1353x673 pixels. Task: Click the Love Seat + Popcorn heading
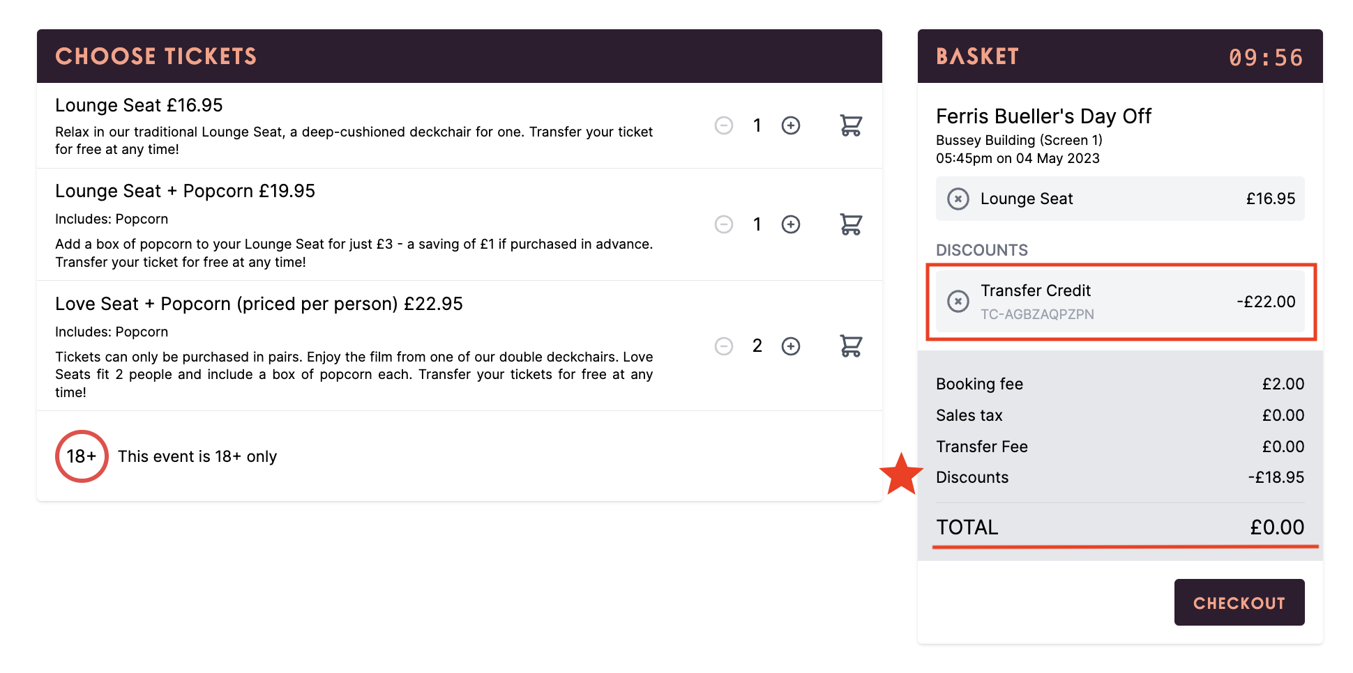point(259,304)
